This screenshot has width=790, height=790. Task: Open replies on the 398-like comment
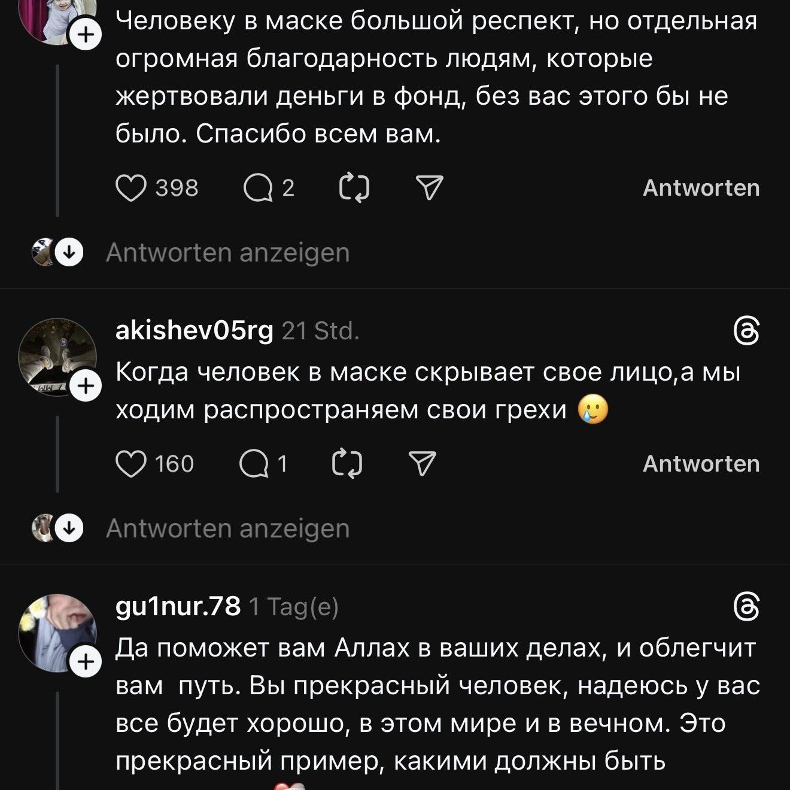[x=258, y=189]
